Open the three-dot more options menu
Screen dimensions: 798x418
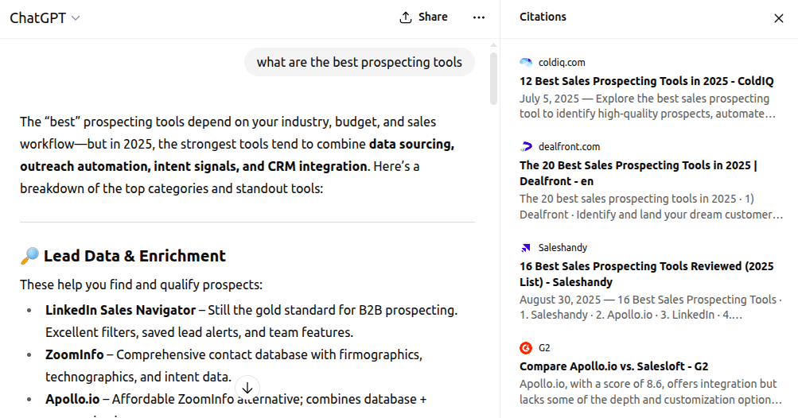pyautogui.click(x=479, y=17)
